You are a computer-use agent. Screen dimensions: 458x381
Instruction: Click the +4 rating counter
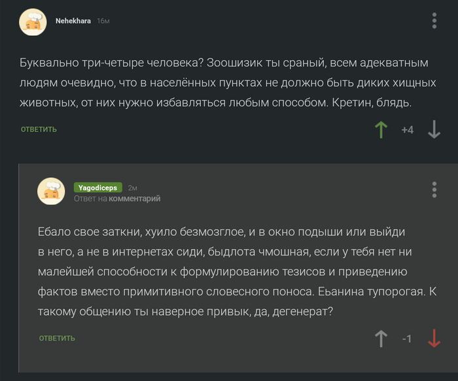click(x=407, y=130)
